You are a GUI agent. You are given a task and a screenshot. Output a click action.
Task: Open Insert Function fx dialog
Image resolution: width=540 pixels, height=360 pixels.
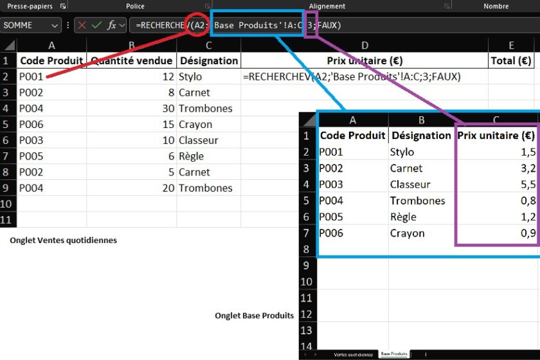tap(112, 25)
